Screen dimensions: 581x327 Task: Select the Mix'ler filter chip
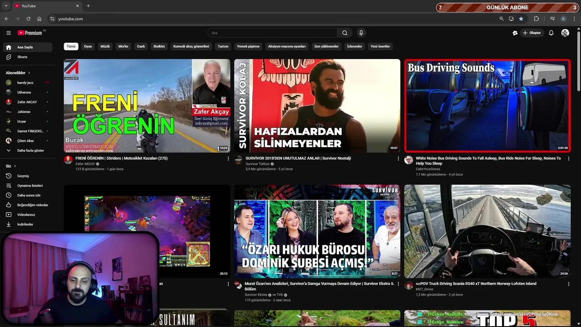tap(123, 46)
